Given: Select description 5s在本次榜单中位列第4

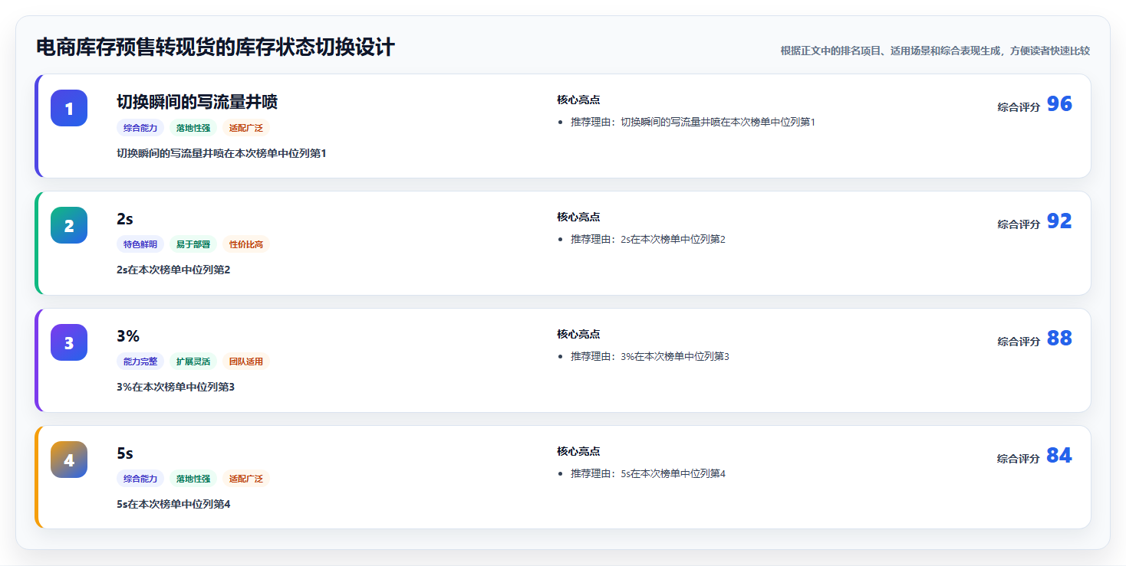Looking at the screenshot, I should (x=173, y=504).
